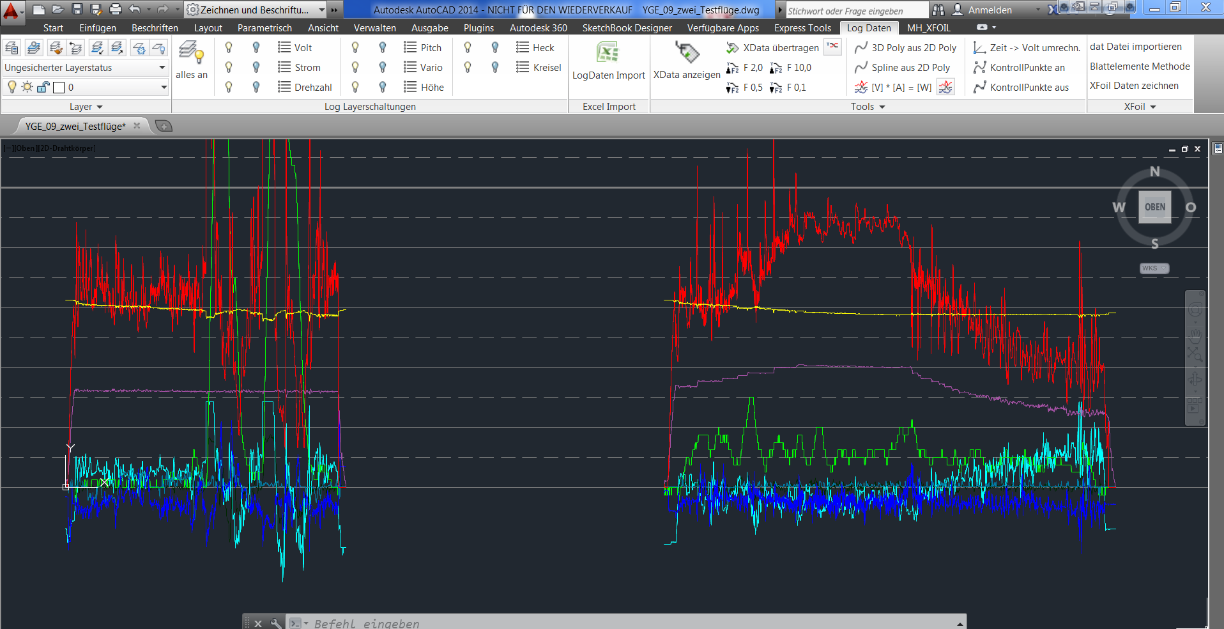Apply the F 2,0 filter tool
Screen dimensions: 1224x629
pyautogui.click(x=745, y=68)
